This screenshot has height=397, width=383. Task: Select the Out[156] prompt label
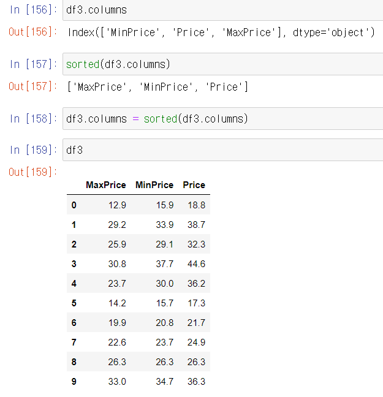(33, 32)
